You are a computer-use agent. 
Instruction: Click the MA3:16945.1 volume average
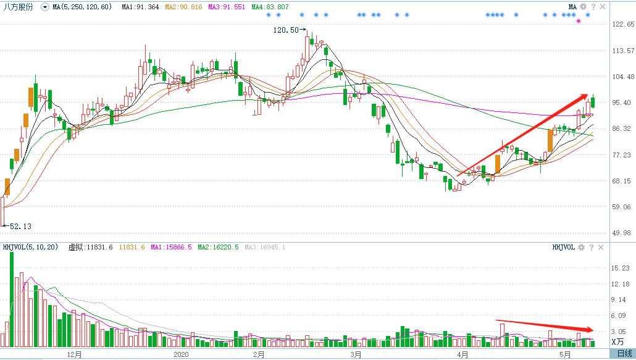[x=265, y=247]
